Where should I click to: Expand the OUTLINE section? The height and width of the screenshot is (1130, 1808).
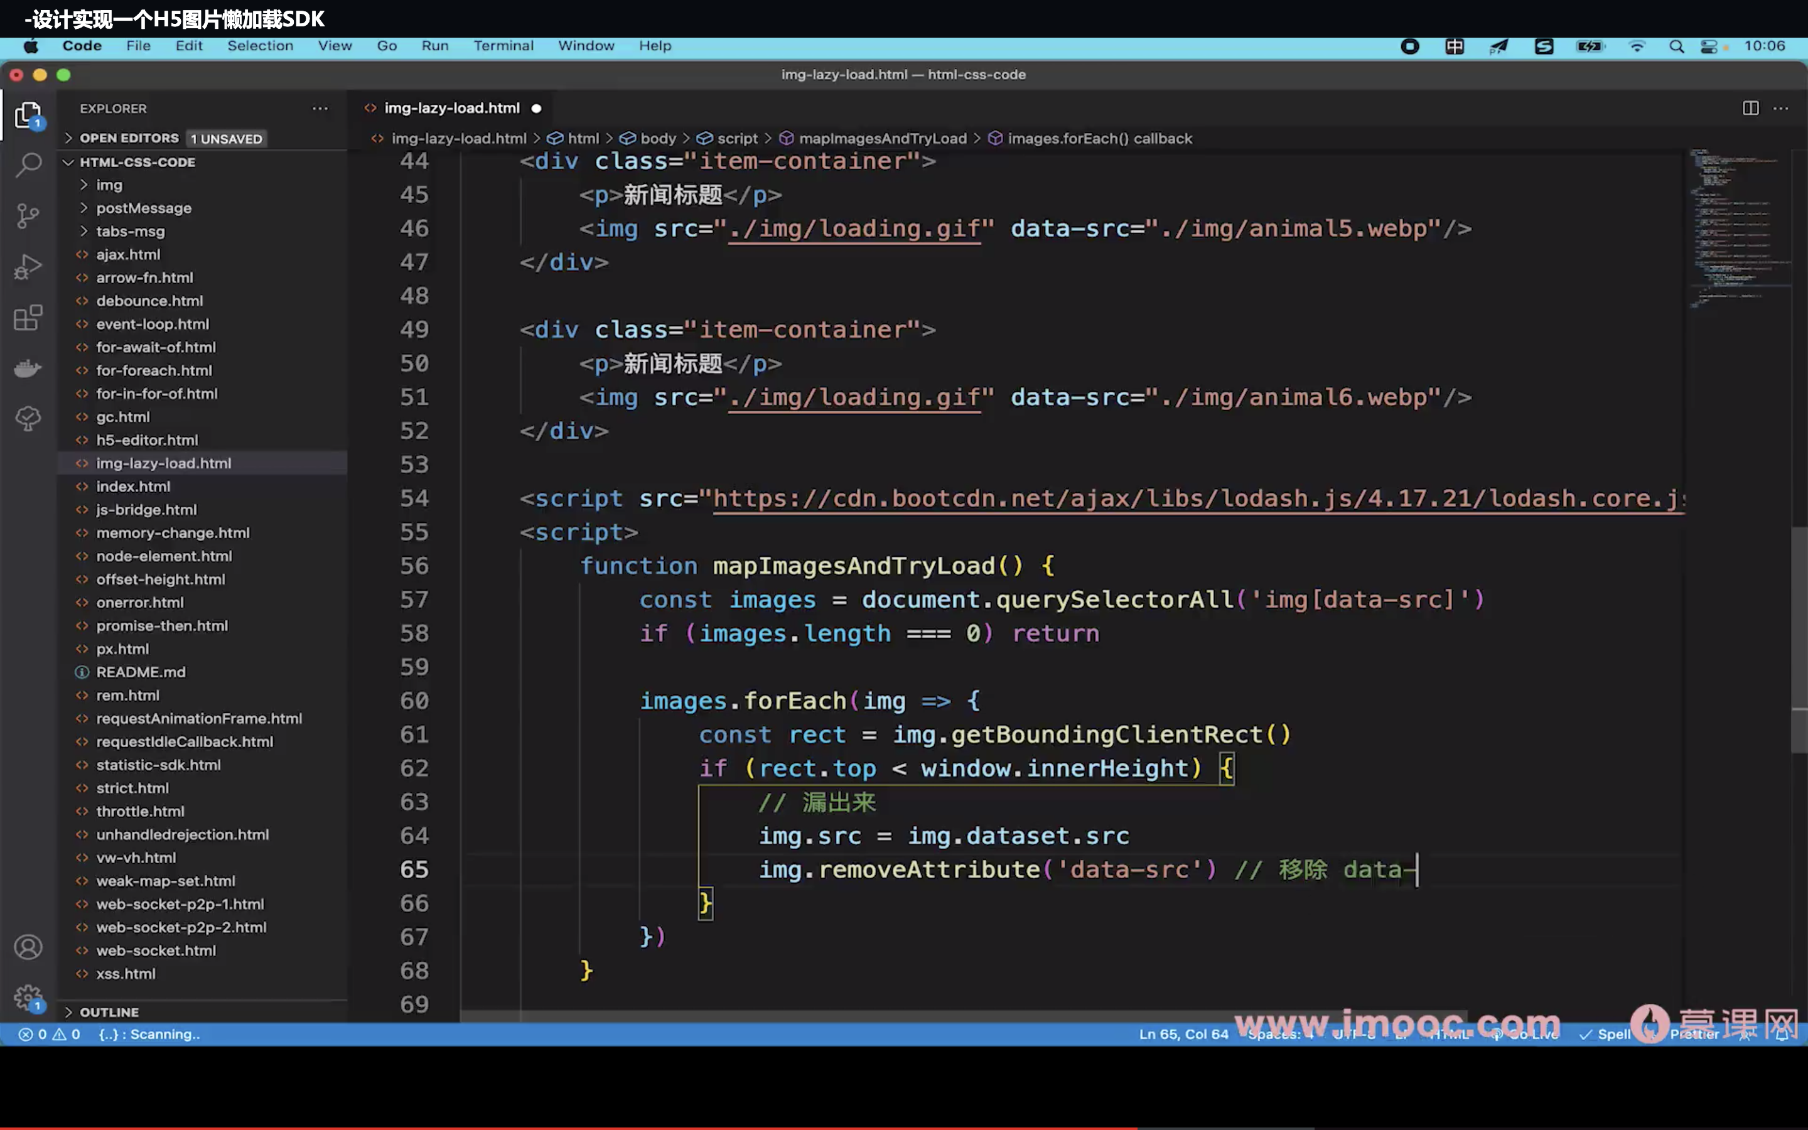click(109, 1012)
